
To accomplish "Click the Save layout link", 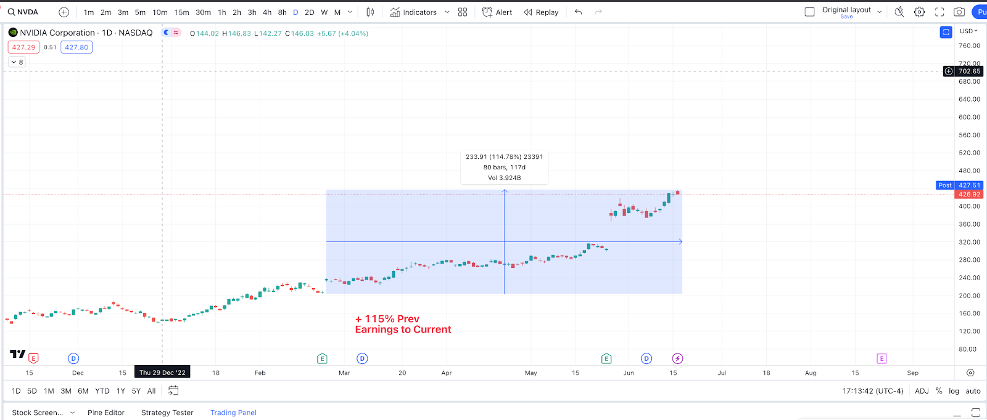I will [x=846, y=17].
